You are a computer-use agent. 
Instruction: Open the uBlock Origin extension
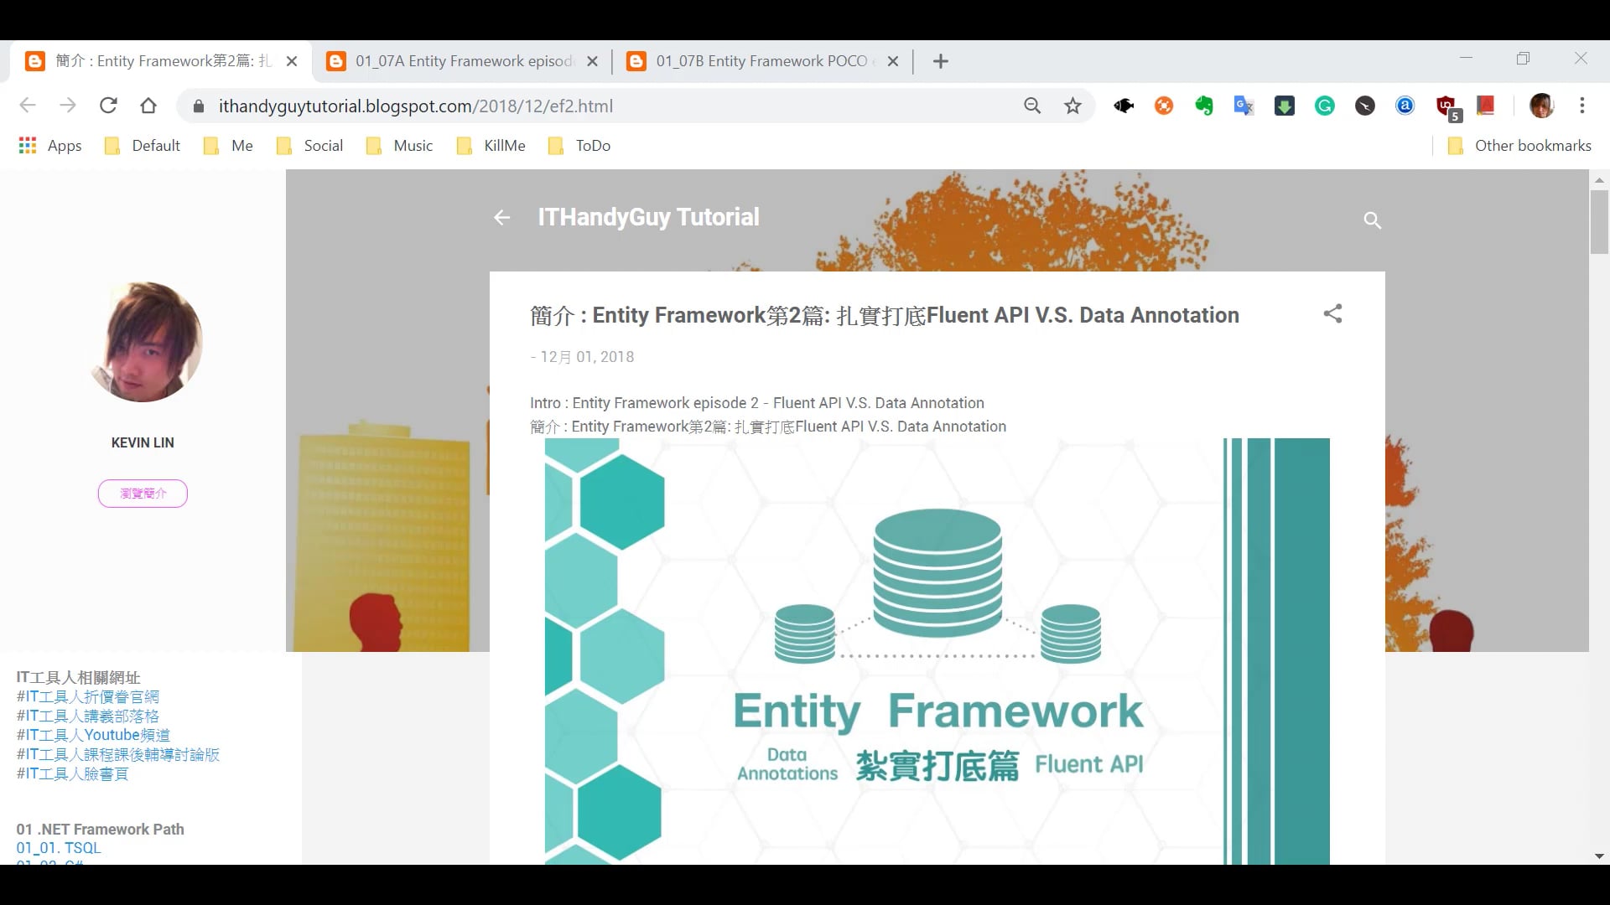click(x=1446, y=106)
